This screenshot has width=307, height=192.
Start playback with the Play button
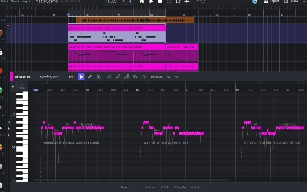pos(151,2)
